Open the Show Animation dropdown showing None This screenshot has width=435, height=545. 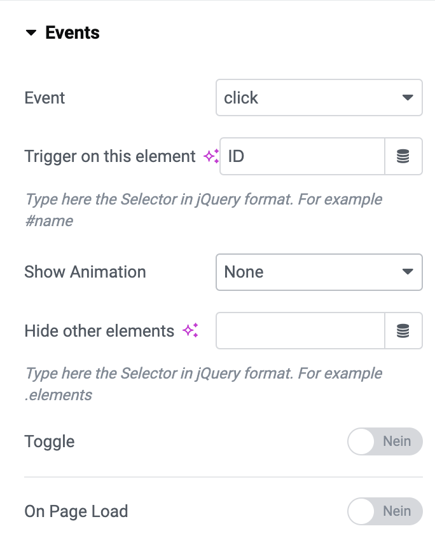pyautogui.click(x=319, y=272)
